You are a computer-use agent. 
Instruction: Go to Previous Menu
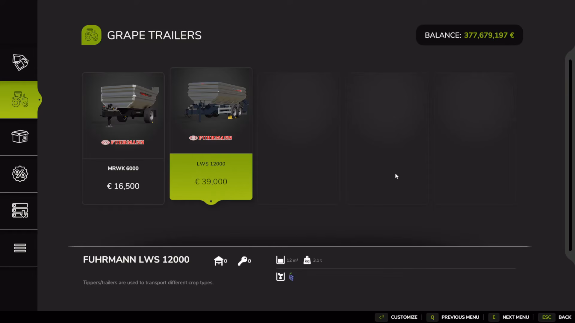(453, 317)
